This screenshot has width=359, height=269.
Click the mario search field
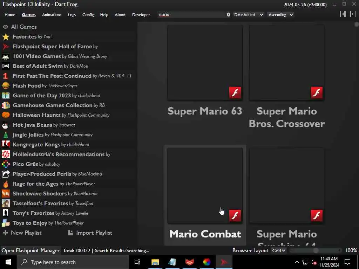[192, 15]
